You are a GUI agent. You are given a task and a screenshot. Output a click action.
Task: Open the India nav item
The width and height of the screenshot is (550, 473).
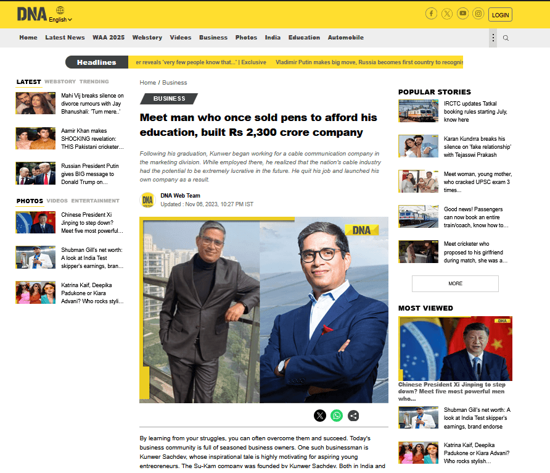[273, 38]
